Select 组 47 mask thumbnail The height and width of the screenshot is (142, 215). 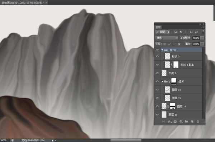174,81
